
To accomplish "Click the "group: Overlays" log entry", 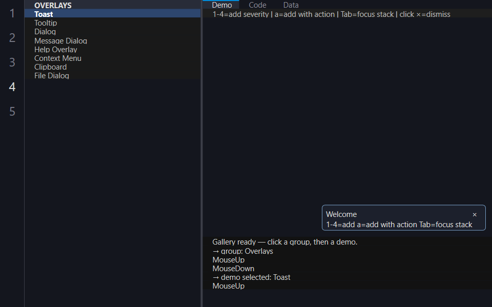I will [x=242, y=251].
